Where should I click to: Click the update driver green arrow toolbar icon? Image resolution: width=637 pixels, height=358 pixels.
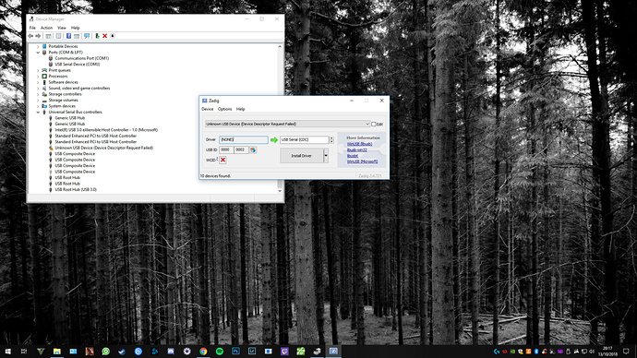click(98, 36)
